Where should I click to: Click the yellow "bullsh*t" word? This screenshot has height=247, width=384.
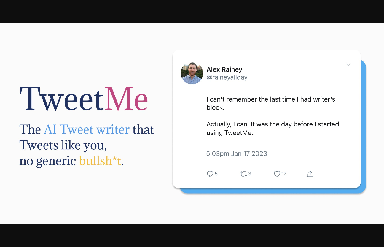(x=100, y=161)
